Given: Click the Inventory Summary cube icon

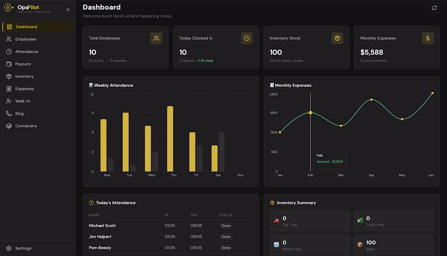Looking at the screenshot, I should [x=272, y=203].
